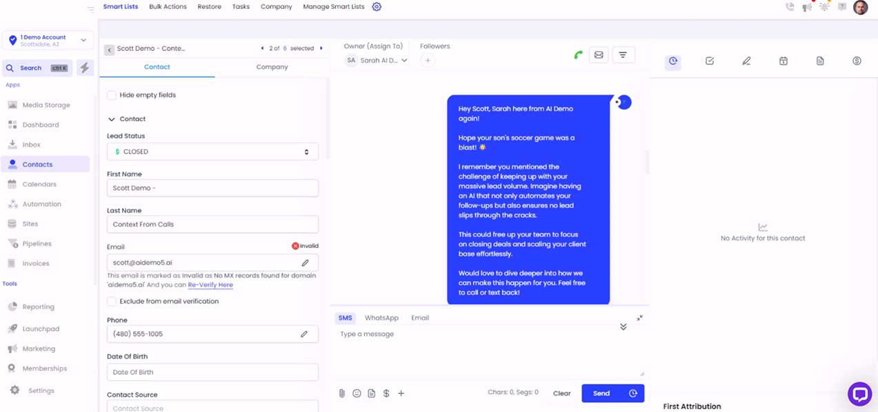Open the Tasks panel on the right sidebar
The image size is (878, 412).
pyautogui.click(x=709, y=61)
